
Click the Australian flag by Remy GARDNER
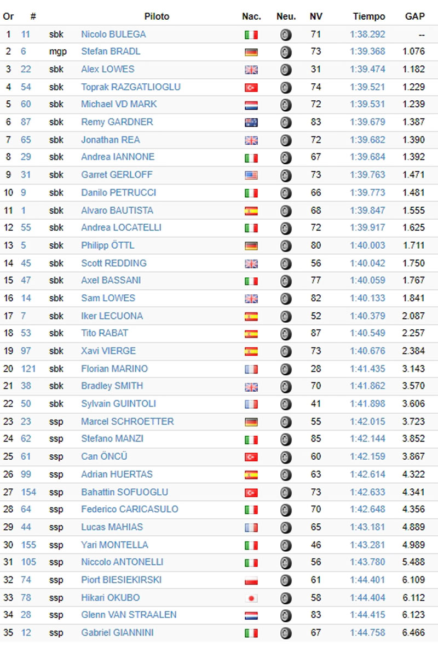pos(251,122)
